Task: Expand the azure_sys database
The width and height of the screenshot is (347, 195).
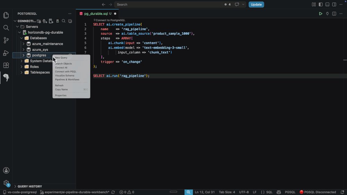Action: point(24,50)
